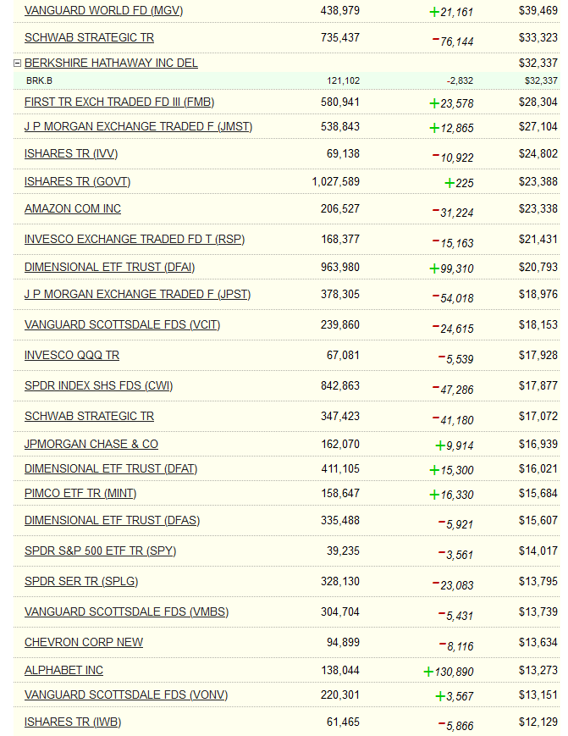Screen dimensions: 568x736
Task: Open the CHEVRON CORP NEW link
Action: [84, 642]
